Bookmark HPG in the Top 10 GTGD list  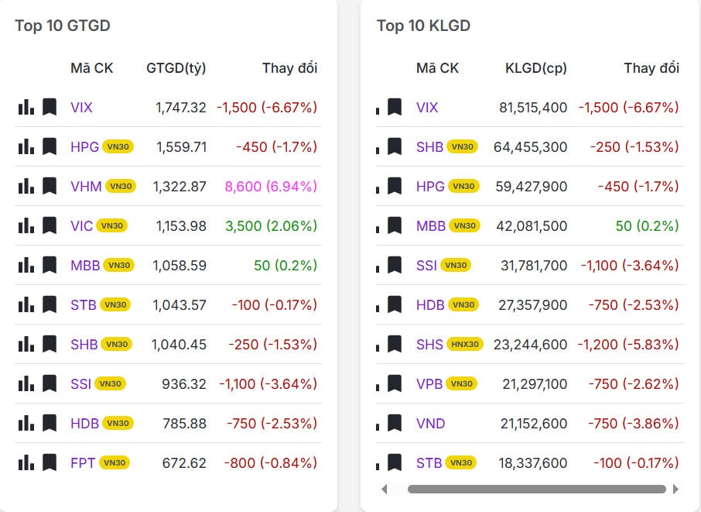coord(50,146)
